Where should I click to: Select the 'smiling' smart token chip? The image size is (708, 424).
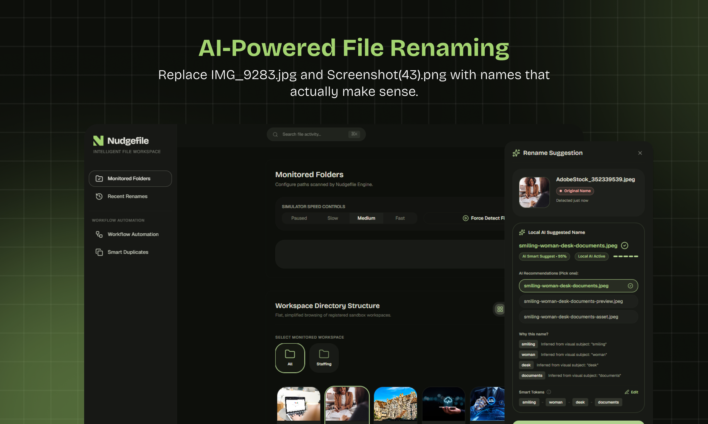(529, 402)
